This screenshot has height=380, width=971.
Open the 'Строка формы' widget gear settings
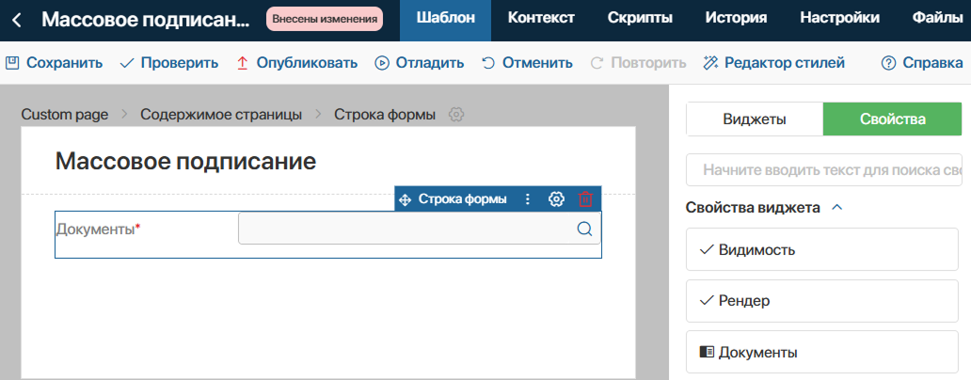coord(556,199)
